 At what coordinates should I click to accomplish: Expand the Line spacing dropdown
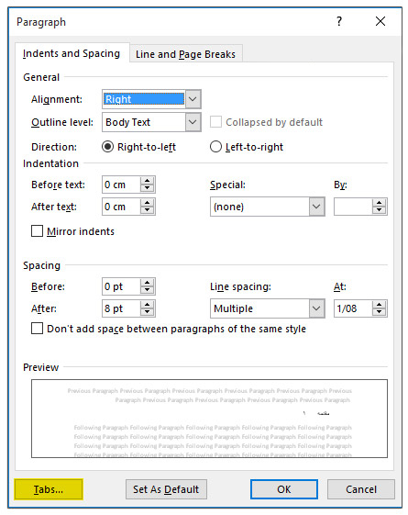pos(316,308)
